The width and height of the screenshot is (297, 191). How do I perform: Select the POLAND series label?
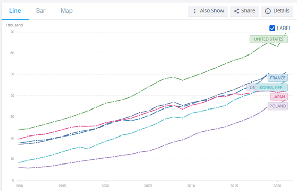(x=278, y=106)
